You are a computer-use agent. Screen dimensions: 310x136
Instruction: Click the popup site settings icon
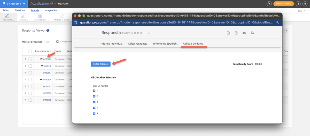(76, 22)
